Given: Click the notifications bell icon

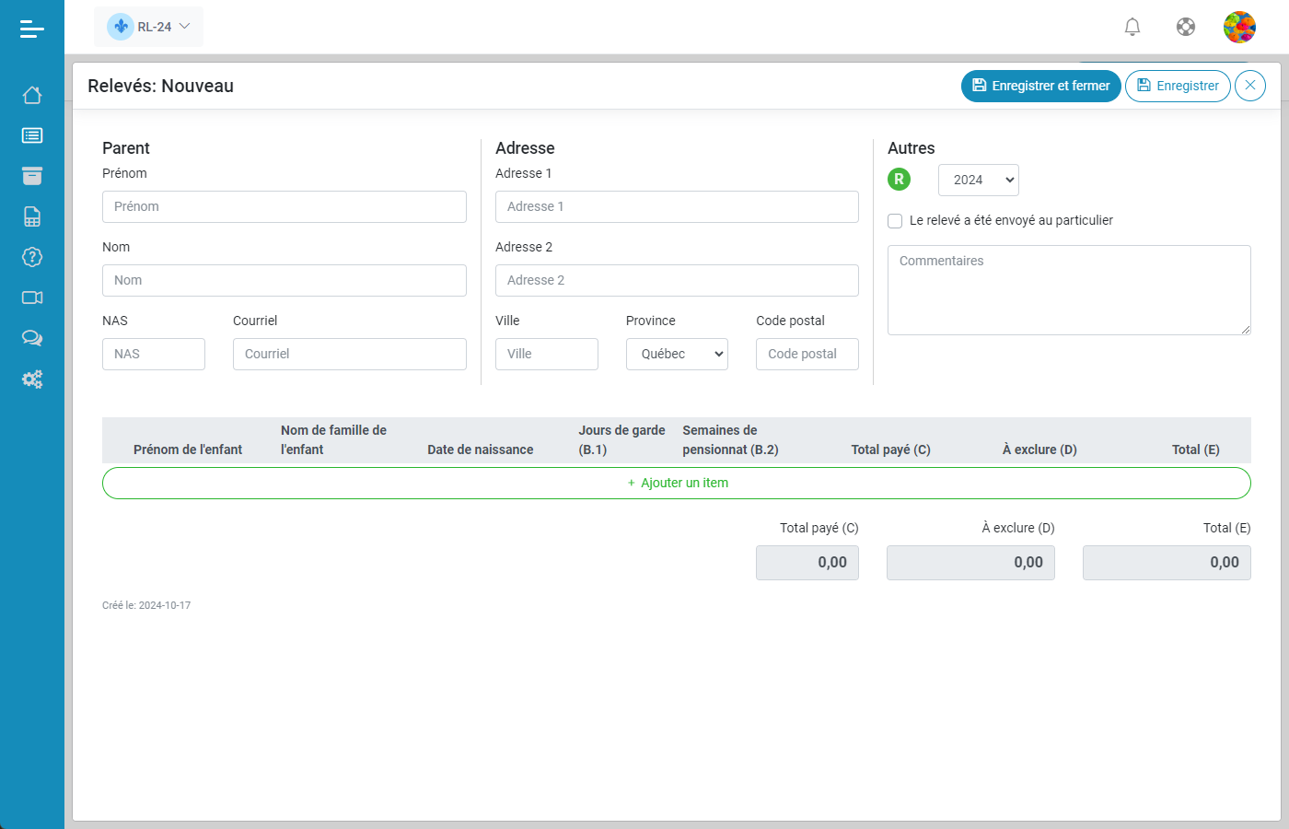Looking at the screenshot, I should [1132, 27].
